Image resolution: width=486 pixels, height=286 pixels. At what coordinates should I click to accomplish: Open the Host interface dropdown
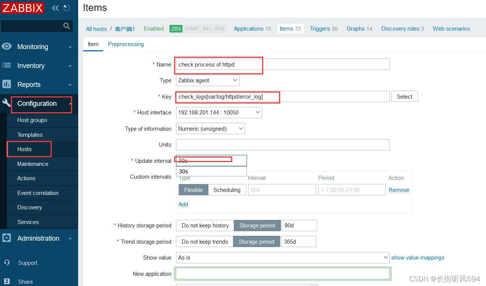219,112
